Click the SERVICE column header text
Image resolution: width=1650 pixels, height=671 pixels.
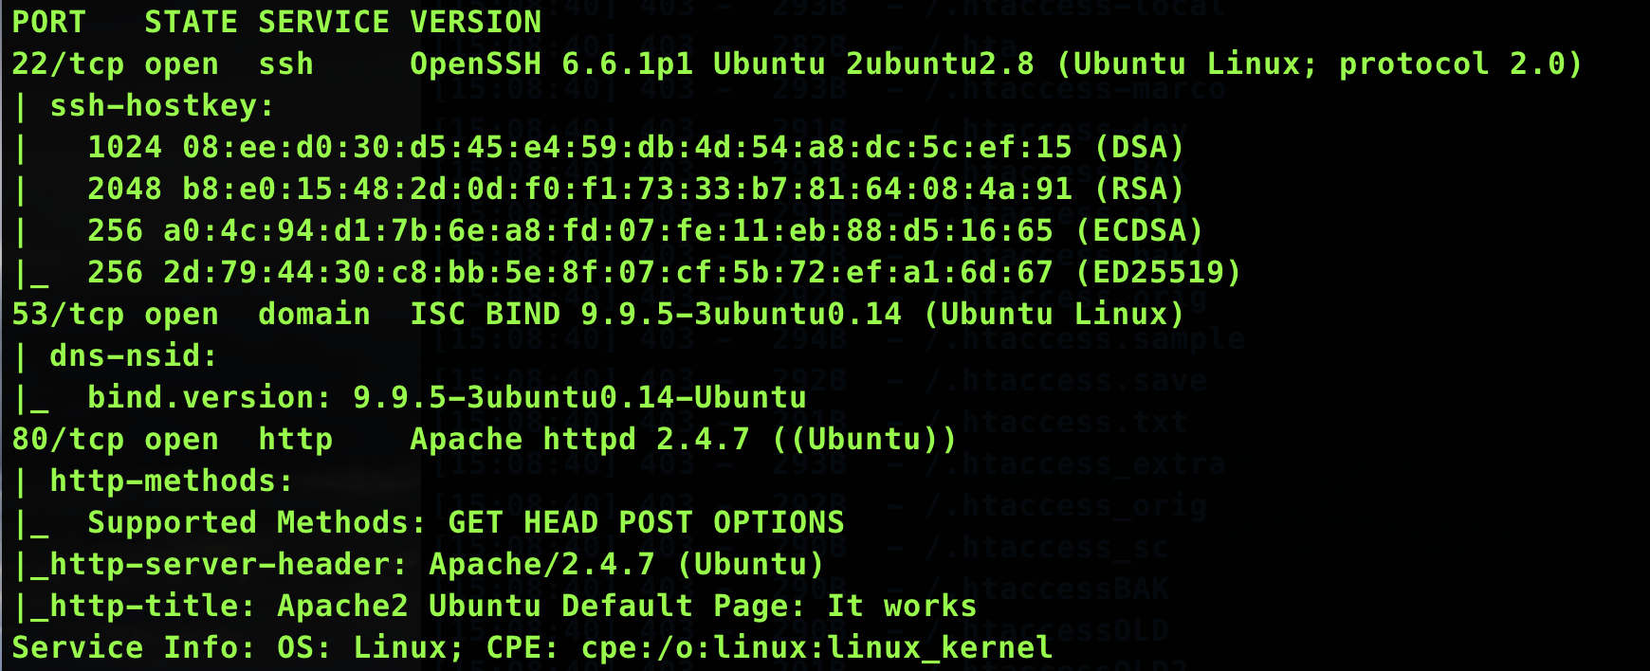click(323, 22)
